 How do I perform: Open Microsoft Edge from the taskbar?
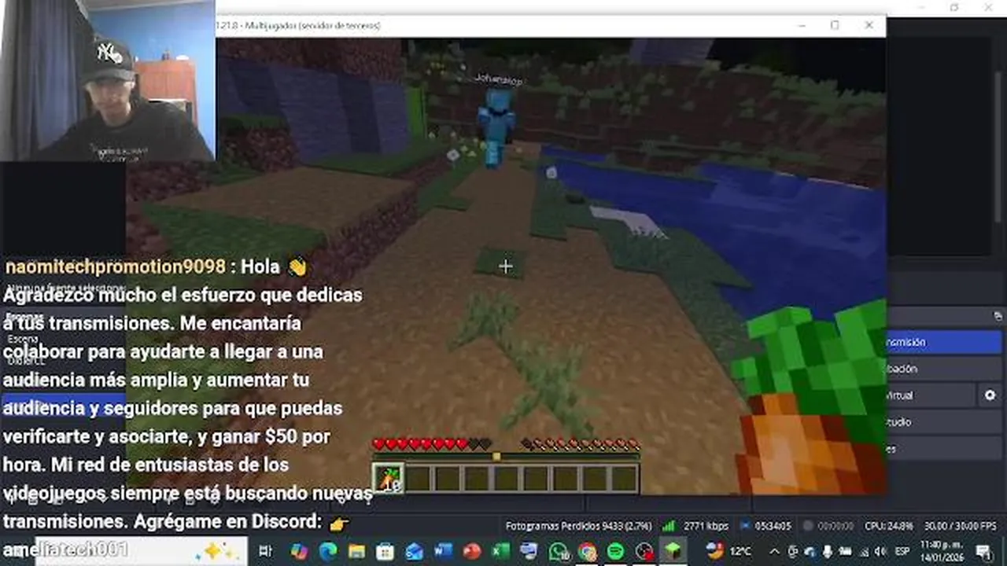pos(328,551)
